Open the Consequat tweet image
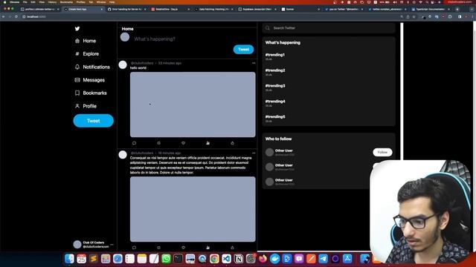 (x=193, y=209)
